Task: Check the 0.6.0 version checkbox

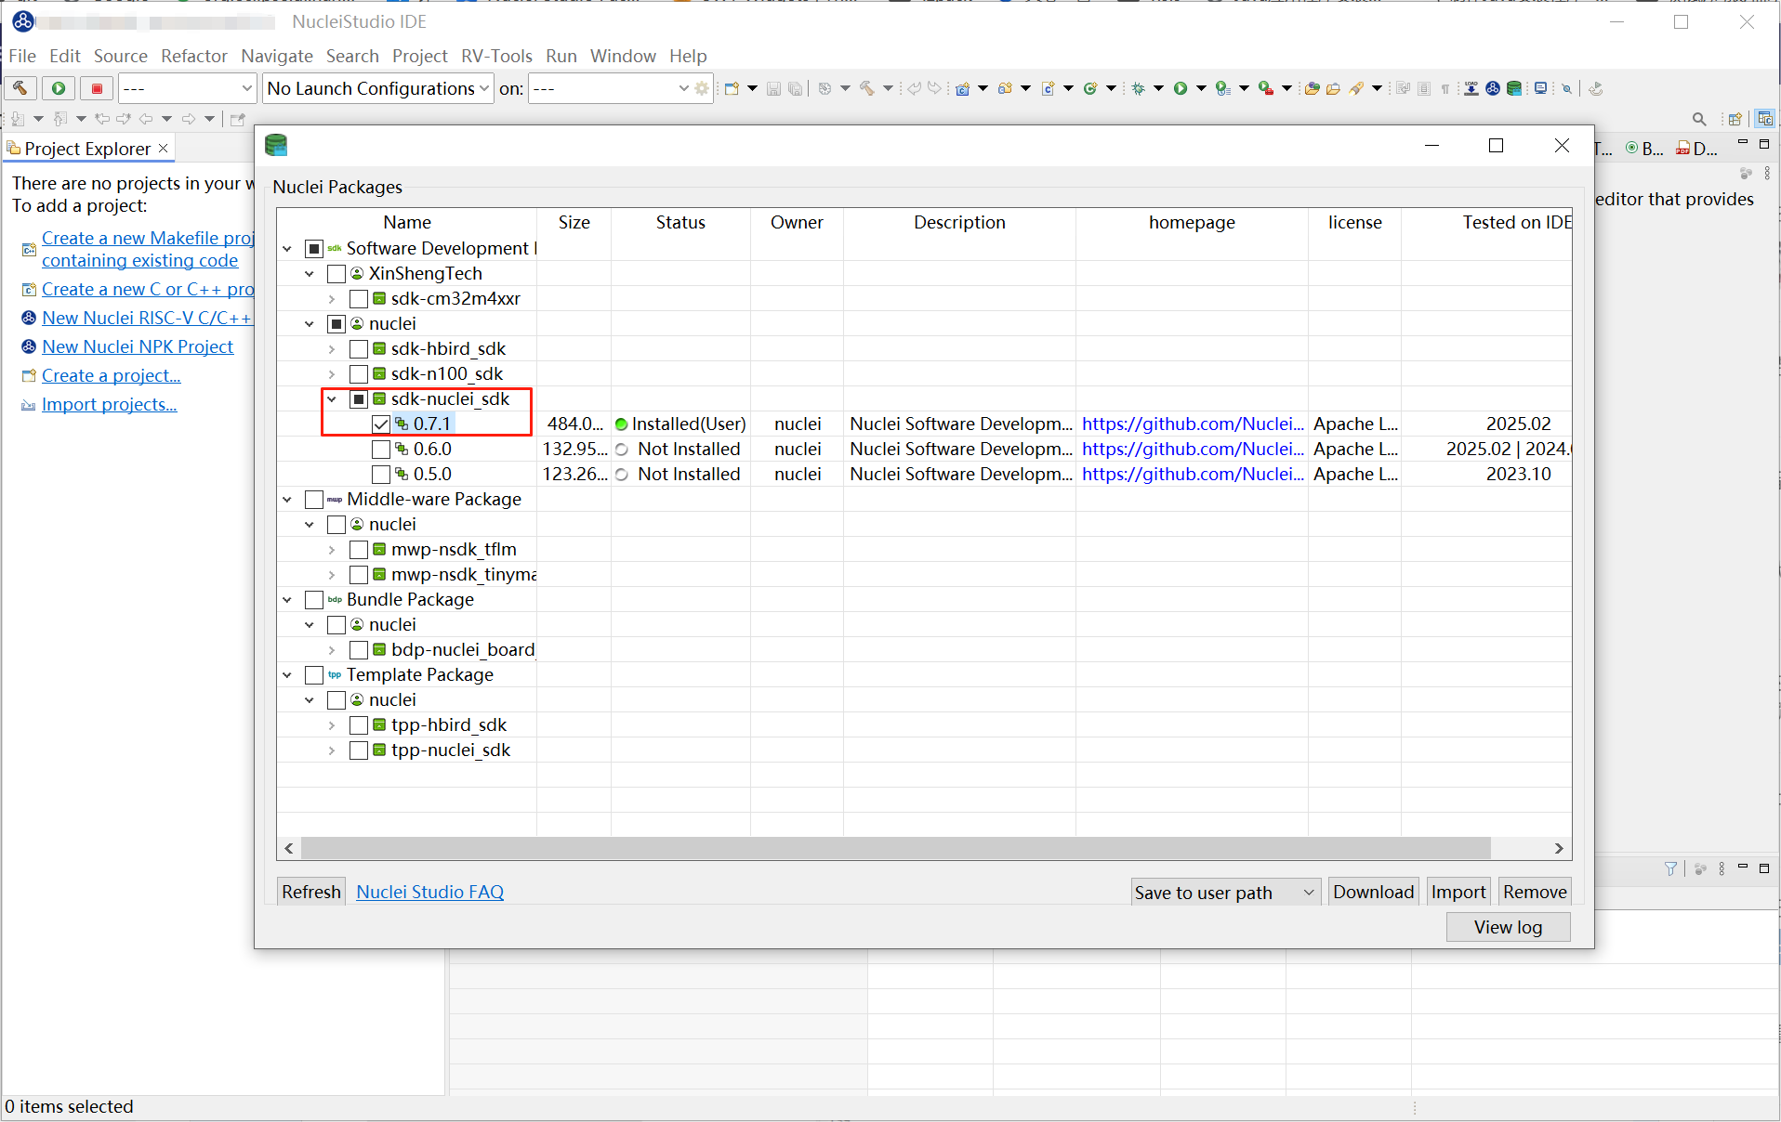Action: pyautogui.click(x=381, y=450)
